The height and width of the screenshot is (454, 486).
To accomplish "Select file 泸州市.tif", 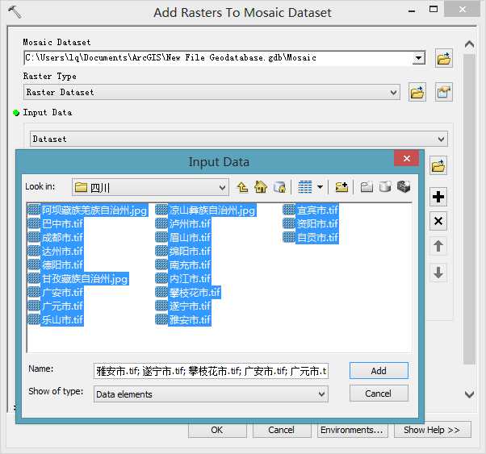I will coord(183,224).
